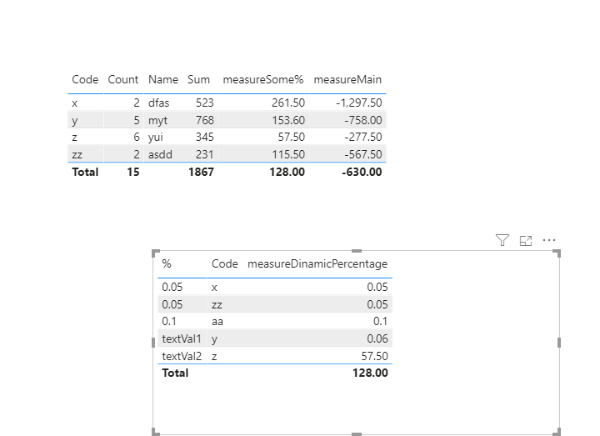The width and height of the screenshot is (600, 436).
Task: Sort by the Code header in bottom table
Action: [225, 263]
